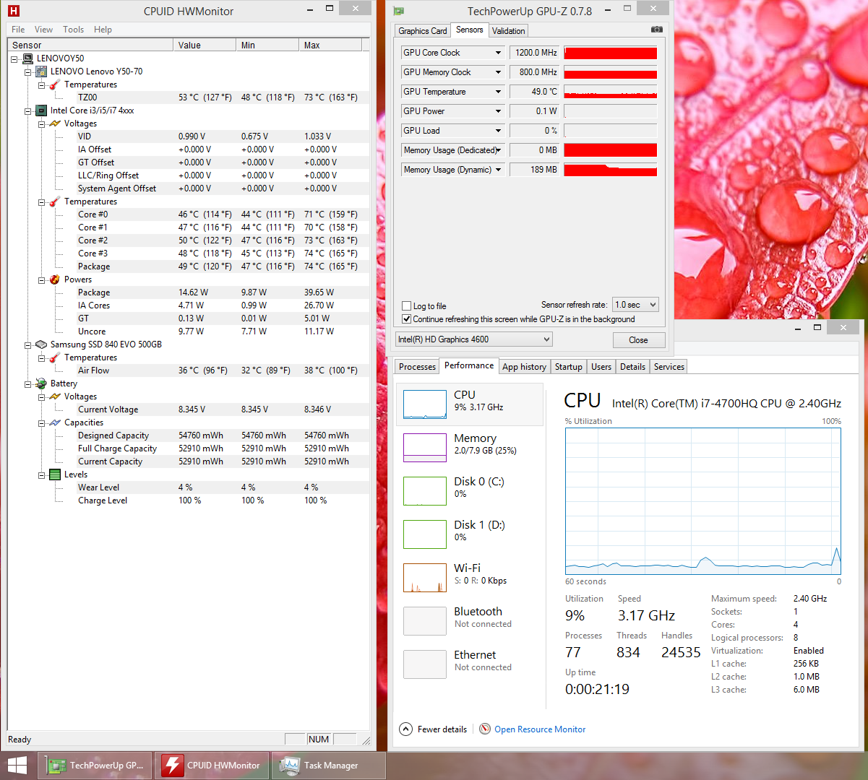
Task: Click the CPU chip icon beside Intel Core
Action: pyautogui.click(x=41, y=110)
